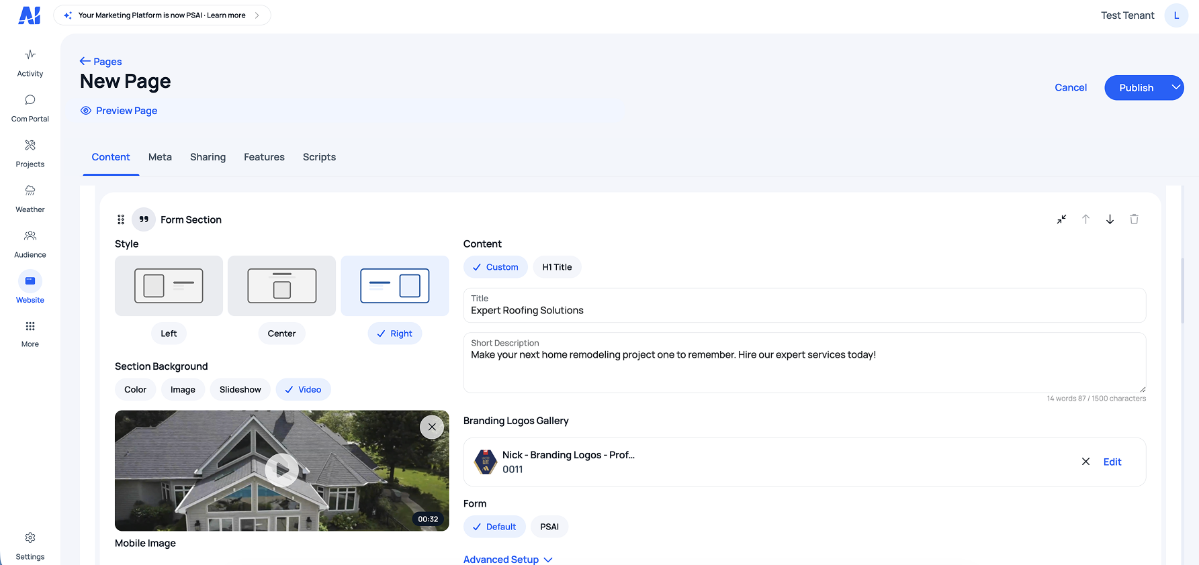Open the Com Portal sidebar item
The height and width of the screenshot is (565, 1199).
tap(30, 108)
